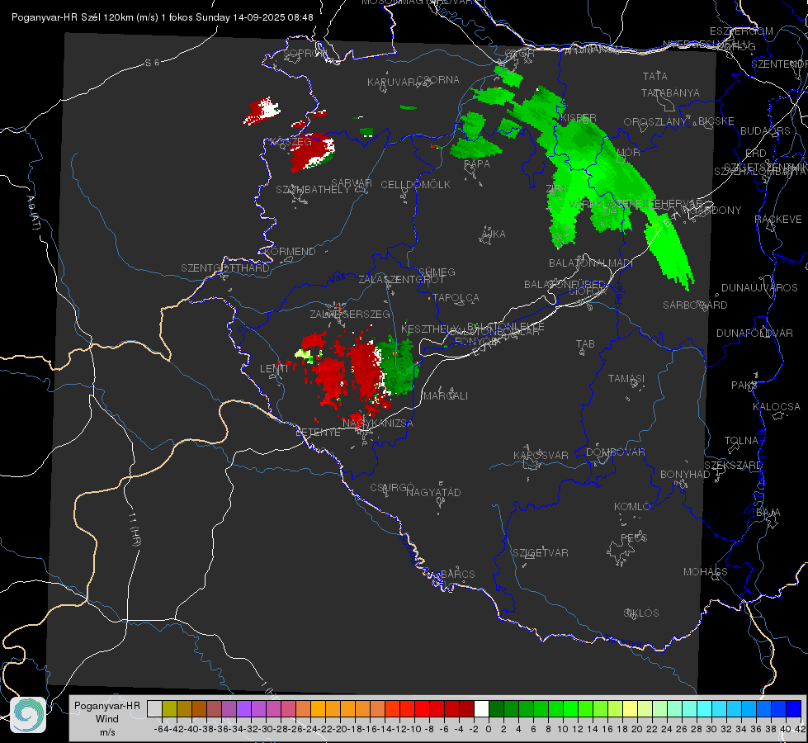The image size is (808, 743).
Task: Click the NAGYATAD town label
Action: [x=433, y=492]
